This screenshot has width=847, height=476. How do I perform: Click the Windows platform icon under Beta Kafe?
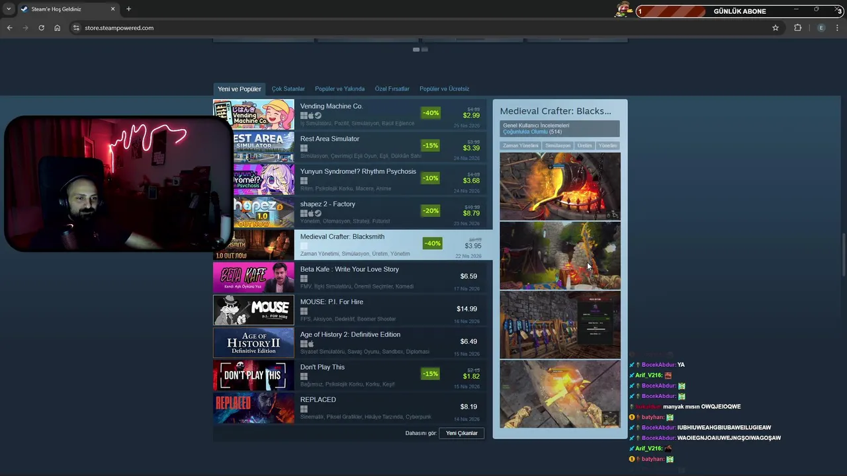point(304,279)
